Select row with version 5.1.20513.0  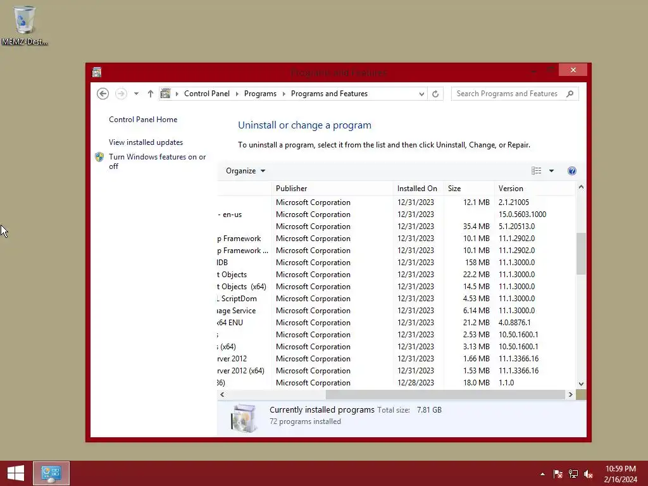pos(396,227)
